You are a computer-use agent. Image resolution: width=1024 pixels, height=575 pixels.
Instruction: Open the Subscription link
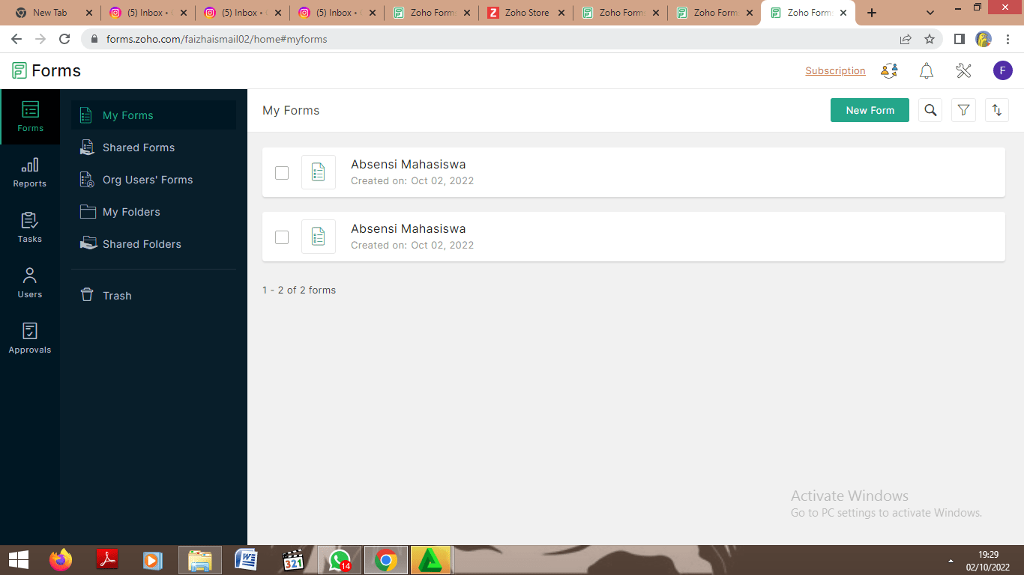pos(835,71)
